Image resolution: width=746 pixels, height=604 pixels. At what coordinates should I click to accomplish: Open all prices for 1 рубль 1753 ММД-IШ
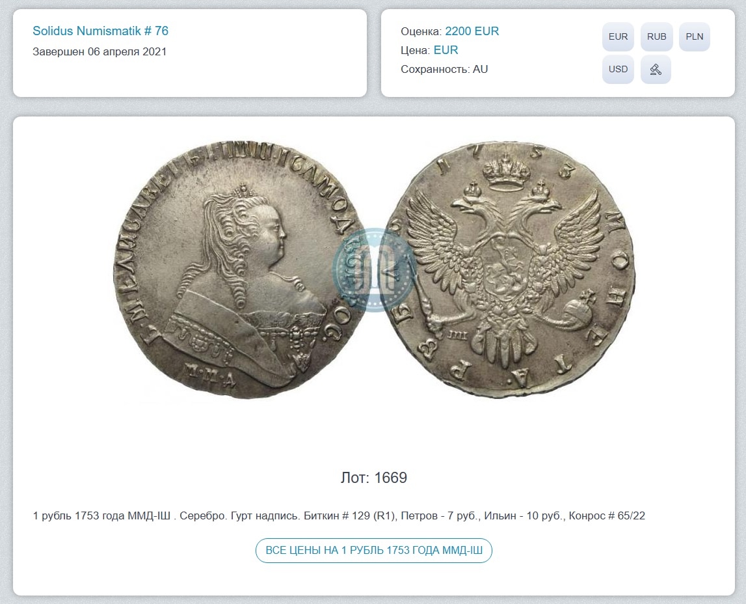coord(374,550)
